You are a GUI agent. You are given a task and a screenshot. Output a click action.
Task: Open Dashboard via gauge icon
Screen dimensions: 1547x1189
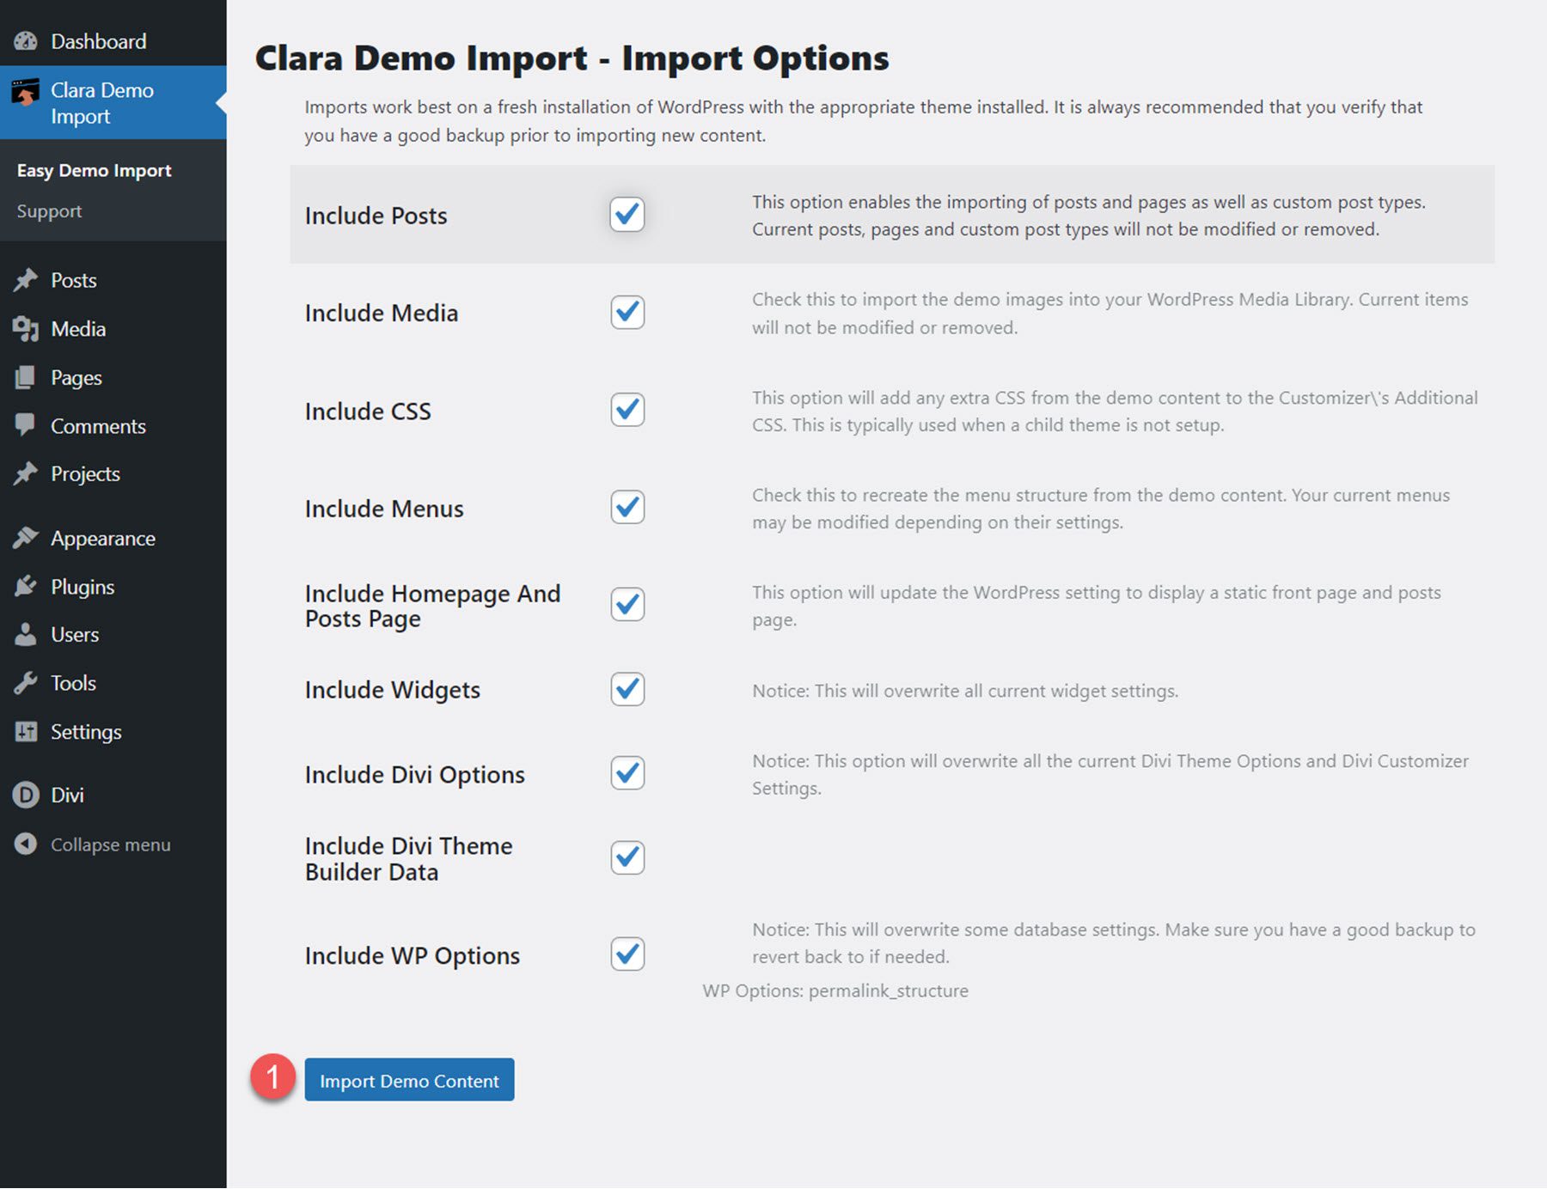pos(27,40)
